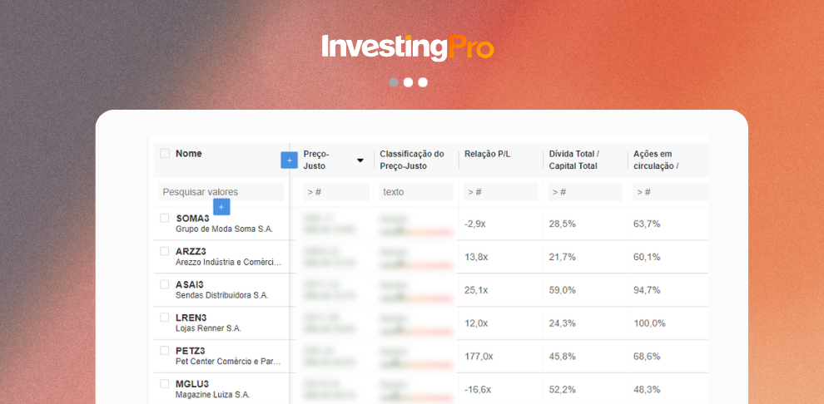Sort by Dívida Total / Capital Total header
This screenshot has width=824, height=404.
click(573, 160)
